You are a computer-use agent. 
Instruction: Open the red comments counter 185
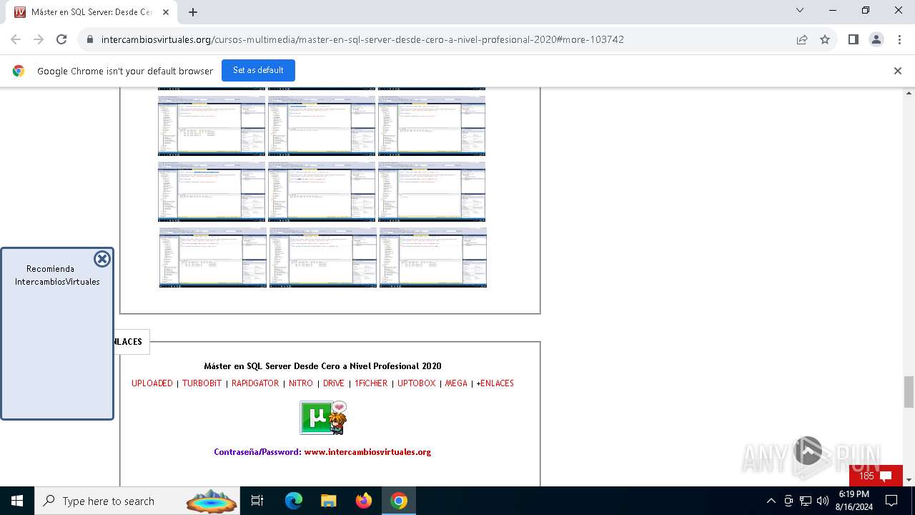pos(876,476)
